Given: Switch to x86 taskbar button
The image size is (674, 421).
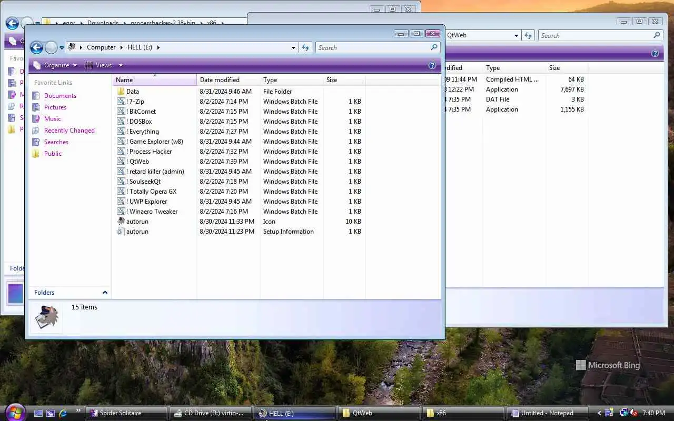Looking at the screenshot, I should pos(463,413).
